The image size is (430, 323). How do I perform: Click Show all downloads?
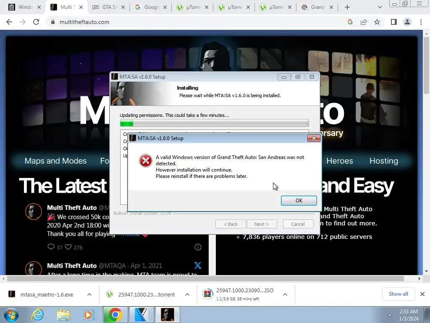tap(398, 294)
